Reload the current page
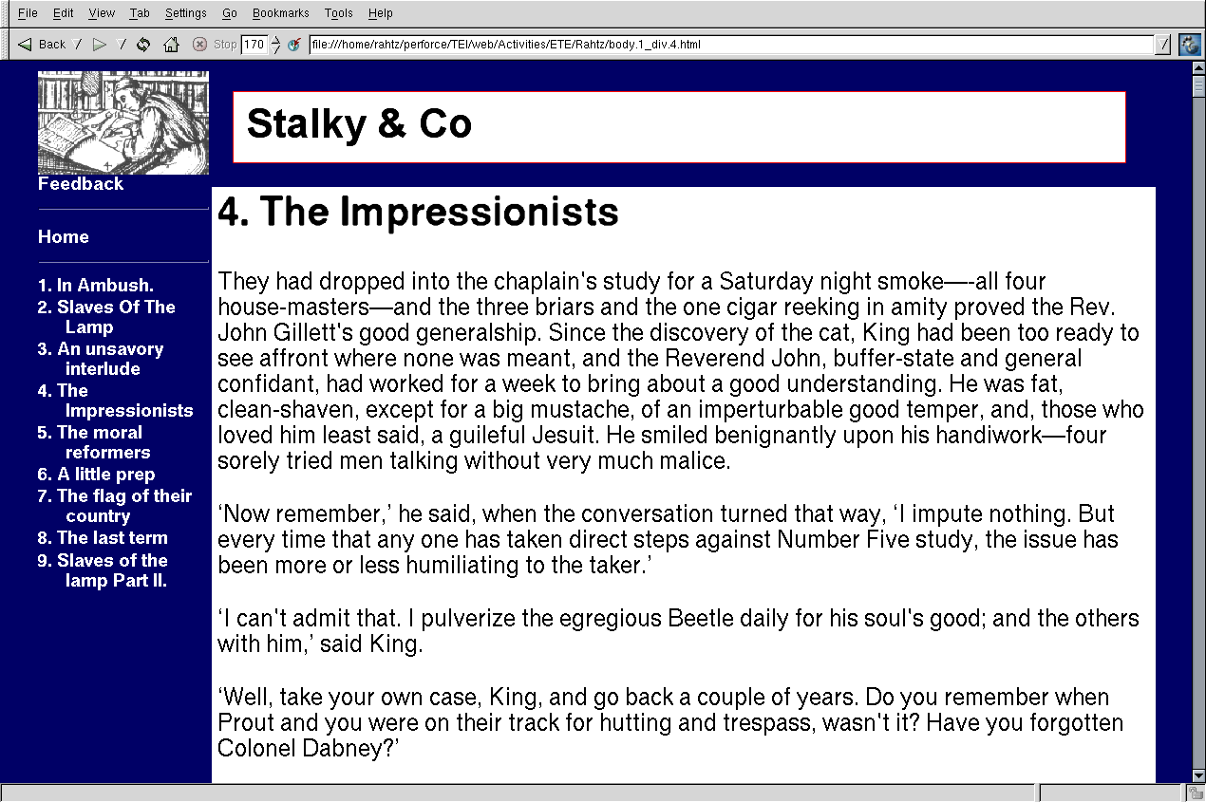Screen dimensions: 1206x802 coord(143,44)
